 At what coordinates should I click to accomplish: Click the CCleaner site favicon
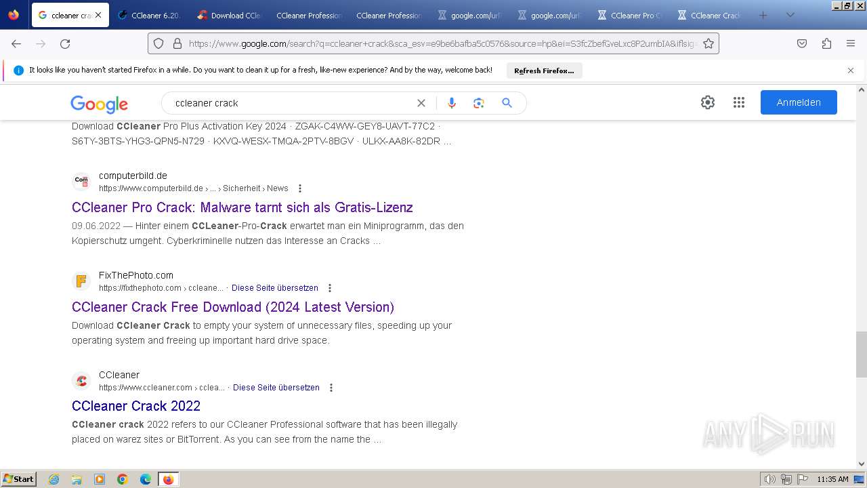point(81,380)
